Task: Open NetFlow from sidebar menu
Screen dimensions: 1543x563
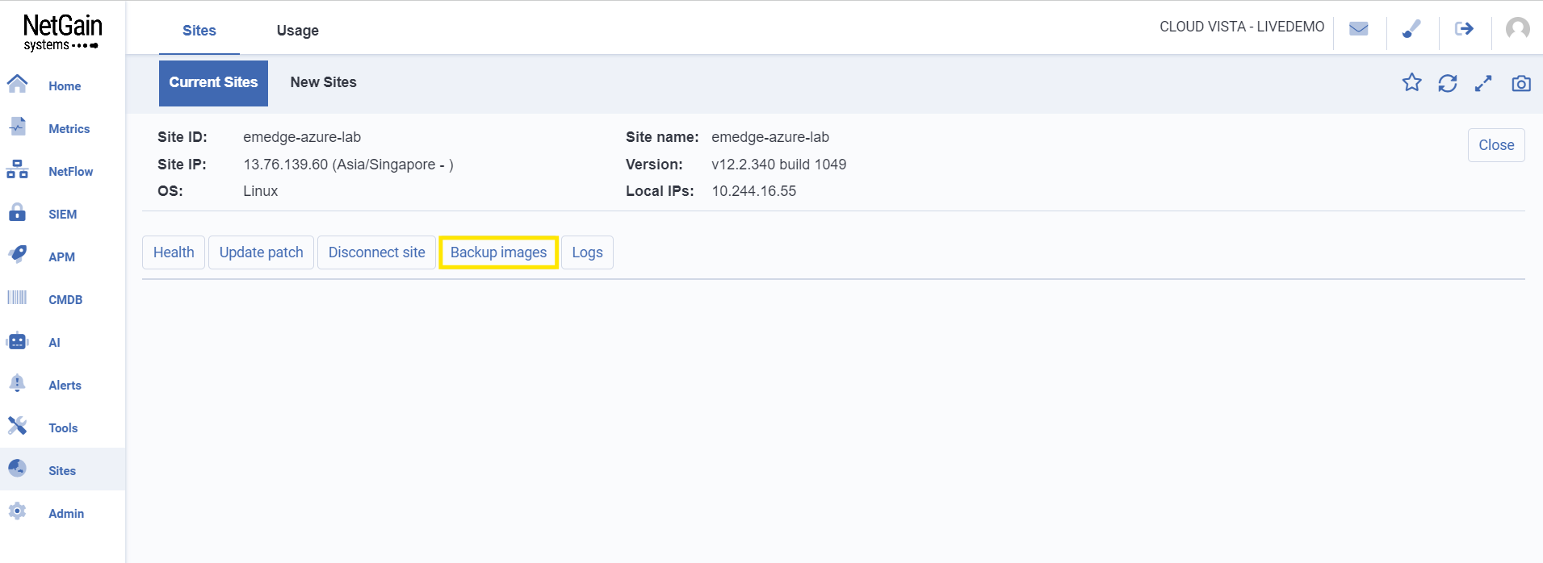Action: 71,172
